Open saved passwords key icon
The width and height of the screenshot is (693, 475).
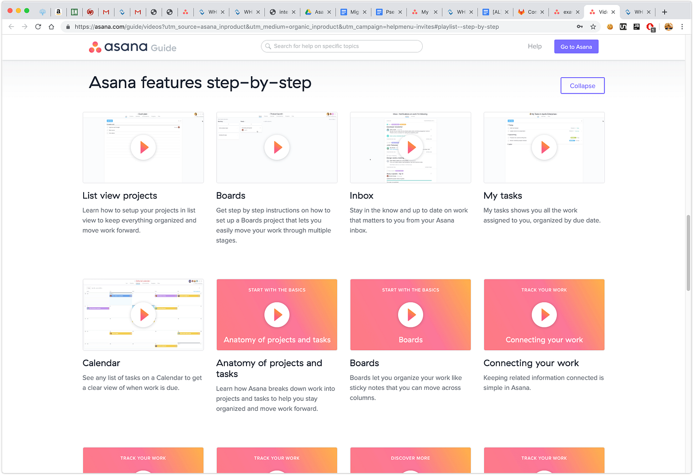point(580,27)
